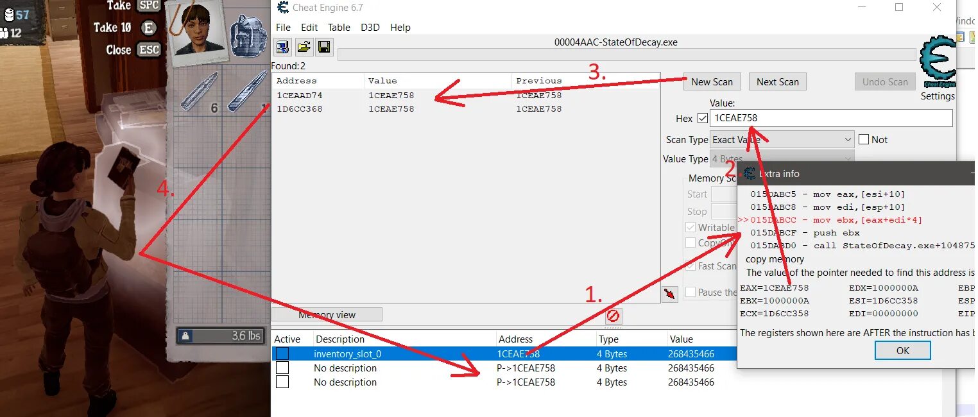The width and height of the screenshot is (978, 417).
Task: Click the EAX=1CEAE758 register value
Action: [x=774, y=288]
